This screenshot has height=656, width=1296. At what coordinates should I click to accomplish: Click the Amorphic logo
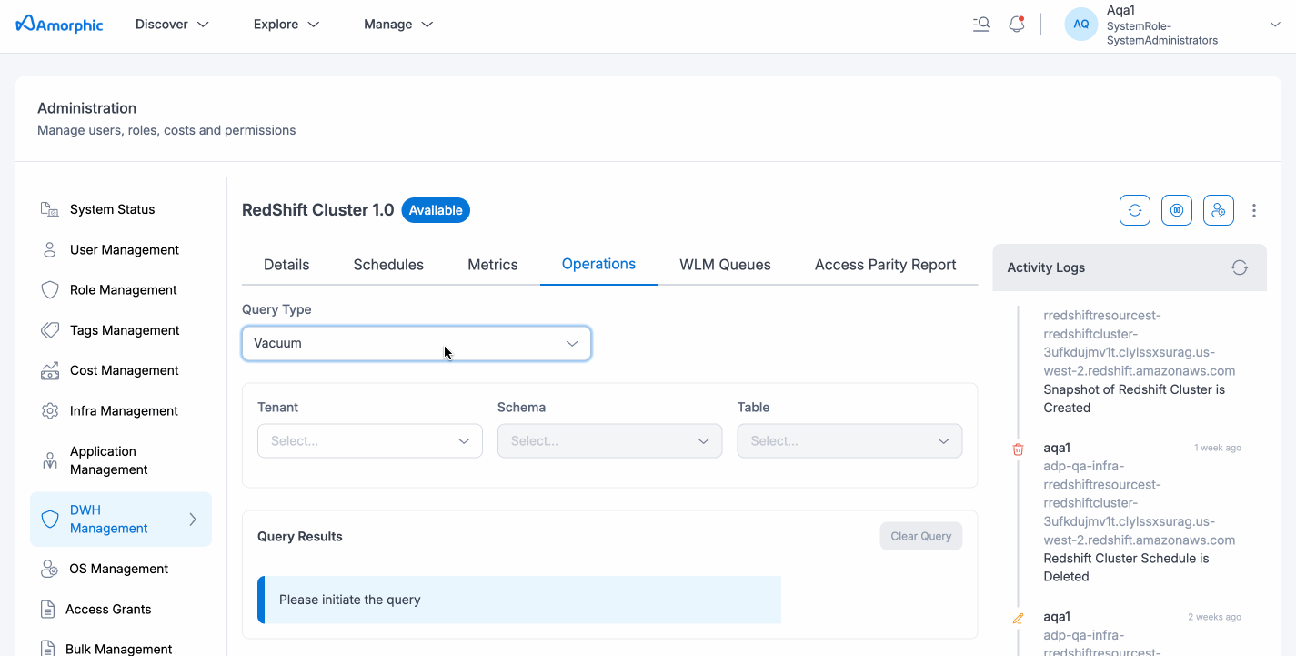(59, 24)
